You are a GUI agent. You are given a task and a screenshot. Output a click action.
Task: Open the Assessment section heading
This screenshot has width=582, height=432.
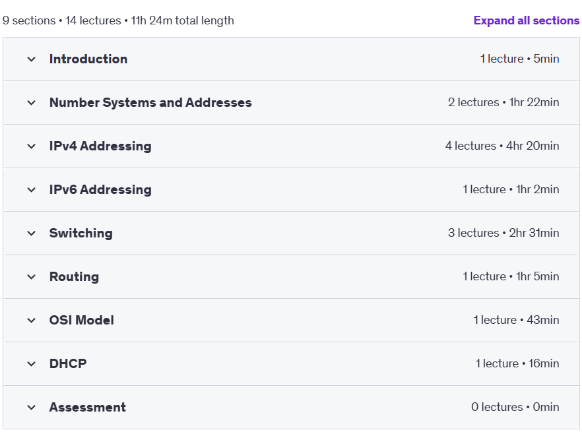pyautogui.click(x=88, y=407)
